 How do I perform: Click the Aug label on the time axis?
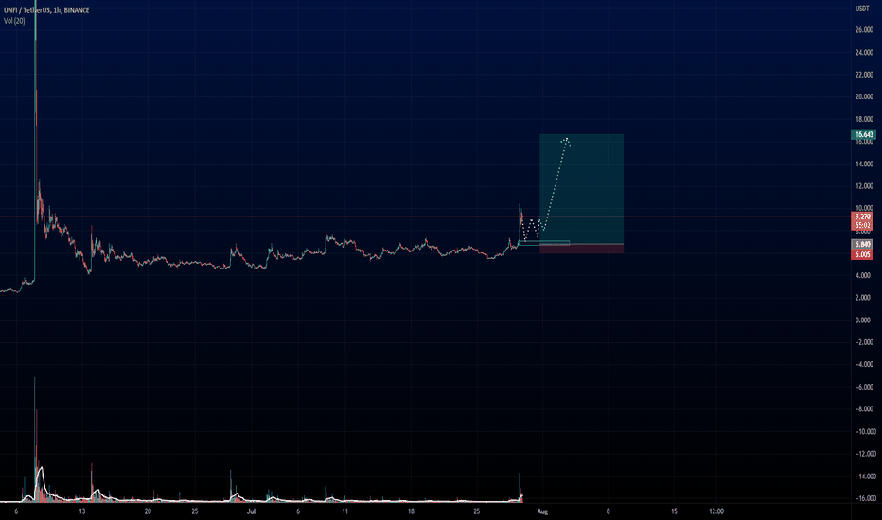click(542, 511)
